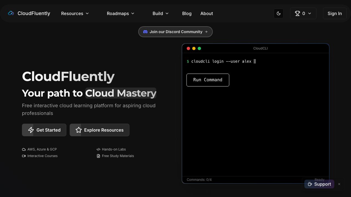The image size is (351, 197).
Task: Click the Interactive Courses label
Action: coord(43,156)
